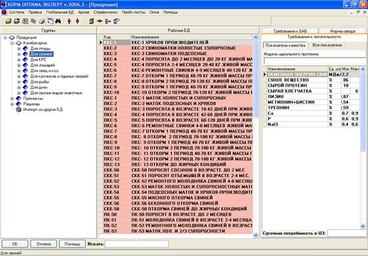Screen dimensions: 368x256
Task: Click the product list vertical scrollbar
Action: point(256,136)
